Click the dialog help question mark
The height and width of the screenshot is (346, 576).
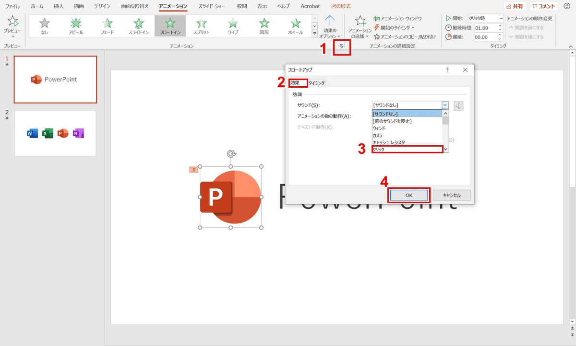click(447, 70)
